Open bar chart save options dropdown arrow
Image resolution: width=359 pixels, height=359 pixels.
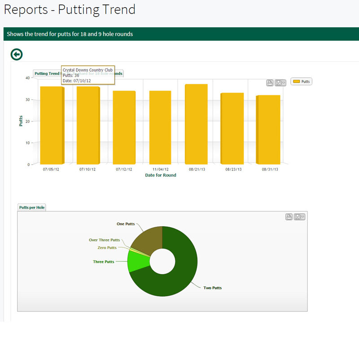coord(284,83)
